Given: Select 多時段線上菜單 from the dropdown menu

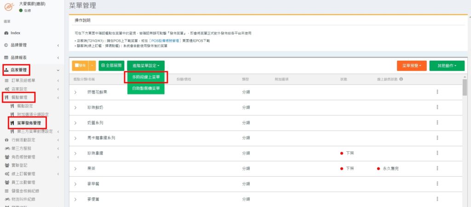Looking at the screenshot, I should click(x=146, y=77).
